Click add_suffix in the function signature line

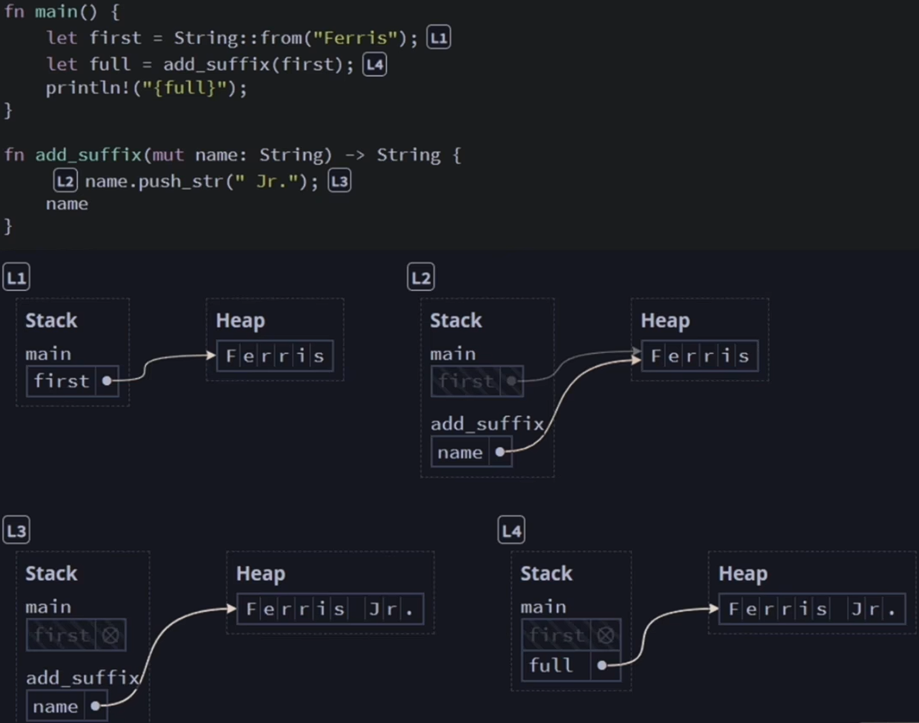(88, 155)
